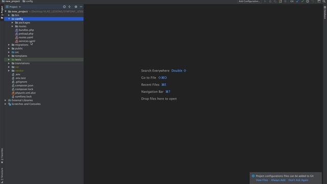Image resolution: width=327 pixels, height=184 pixels.
Task: Click the phpunit.xml.dist file icon
Action: 13,93
